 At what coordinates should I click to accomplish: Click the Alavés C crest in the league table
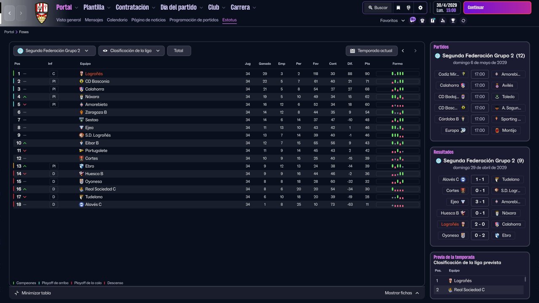point(82,205)
